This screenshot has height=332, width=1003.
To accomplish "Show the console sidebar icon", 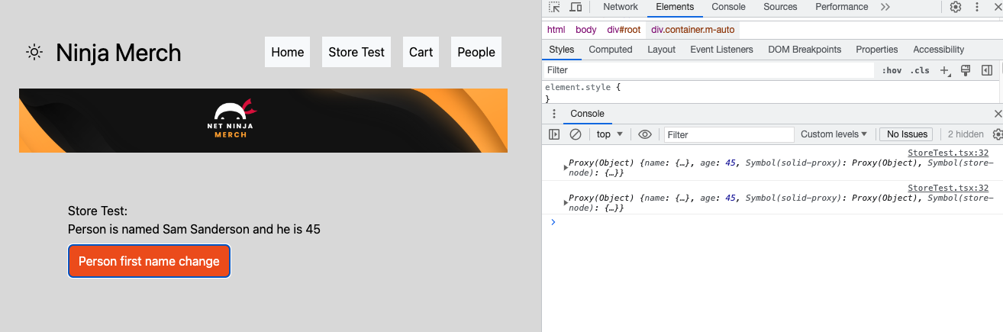I will 554,134.
